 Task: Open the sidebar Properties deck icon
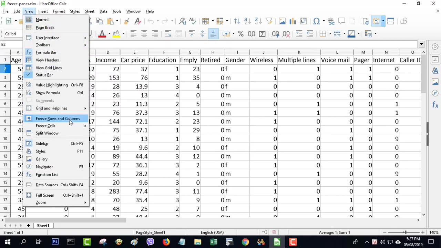tap(435, 59)
